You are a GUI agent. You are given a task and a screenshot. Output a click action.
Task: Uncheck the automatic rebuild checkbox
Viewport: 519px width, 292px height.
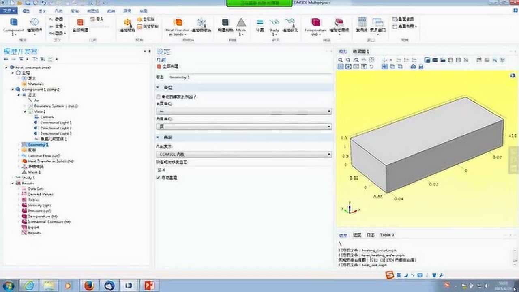(158, 178)
